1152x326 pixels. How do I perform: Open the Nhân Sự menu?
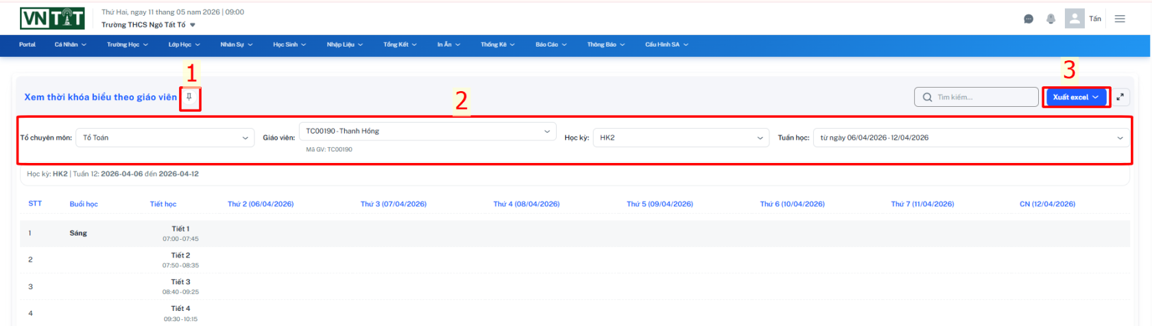click(237, 45)
